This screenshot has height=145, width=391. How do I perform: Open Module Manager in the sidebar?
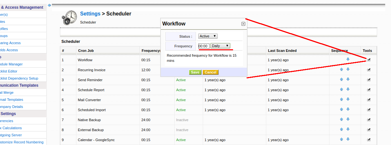(11, 64)
